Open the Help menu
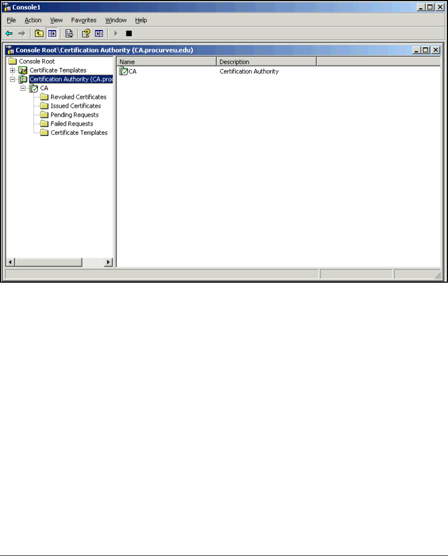The width and height of the screenshot is (448, 556). click(x=141, y=20)
